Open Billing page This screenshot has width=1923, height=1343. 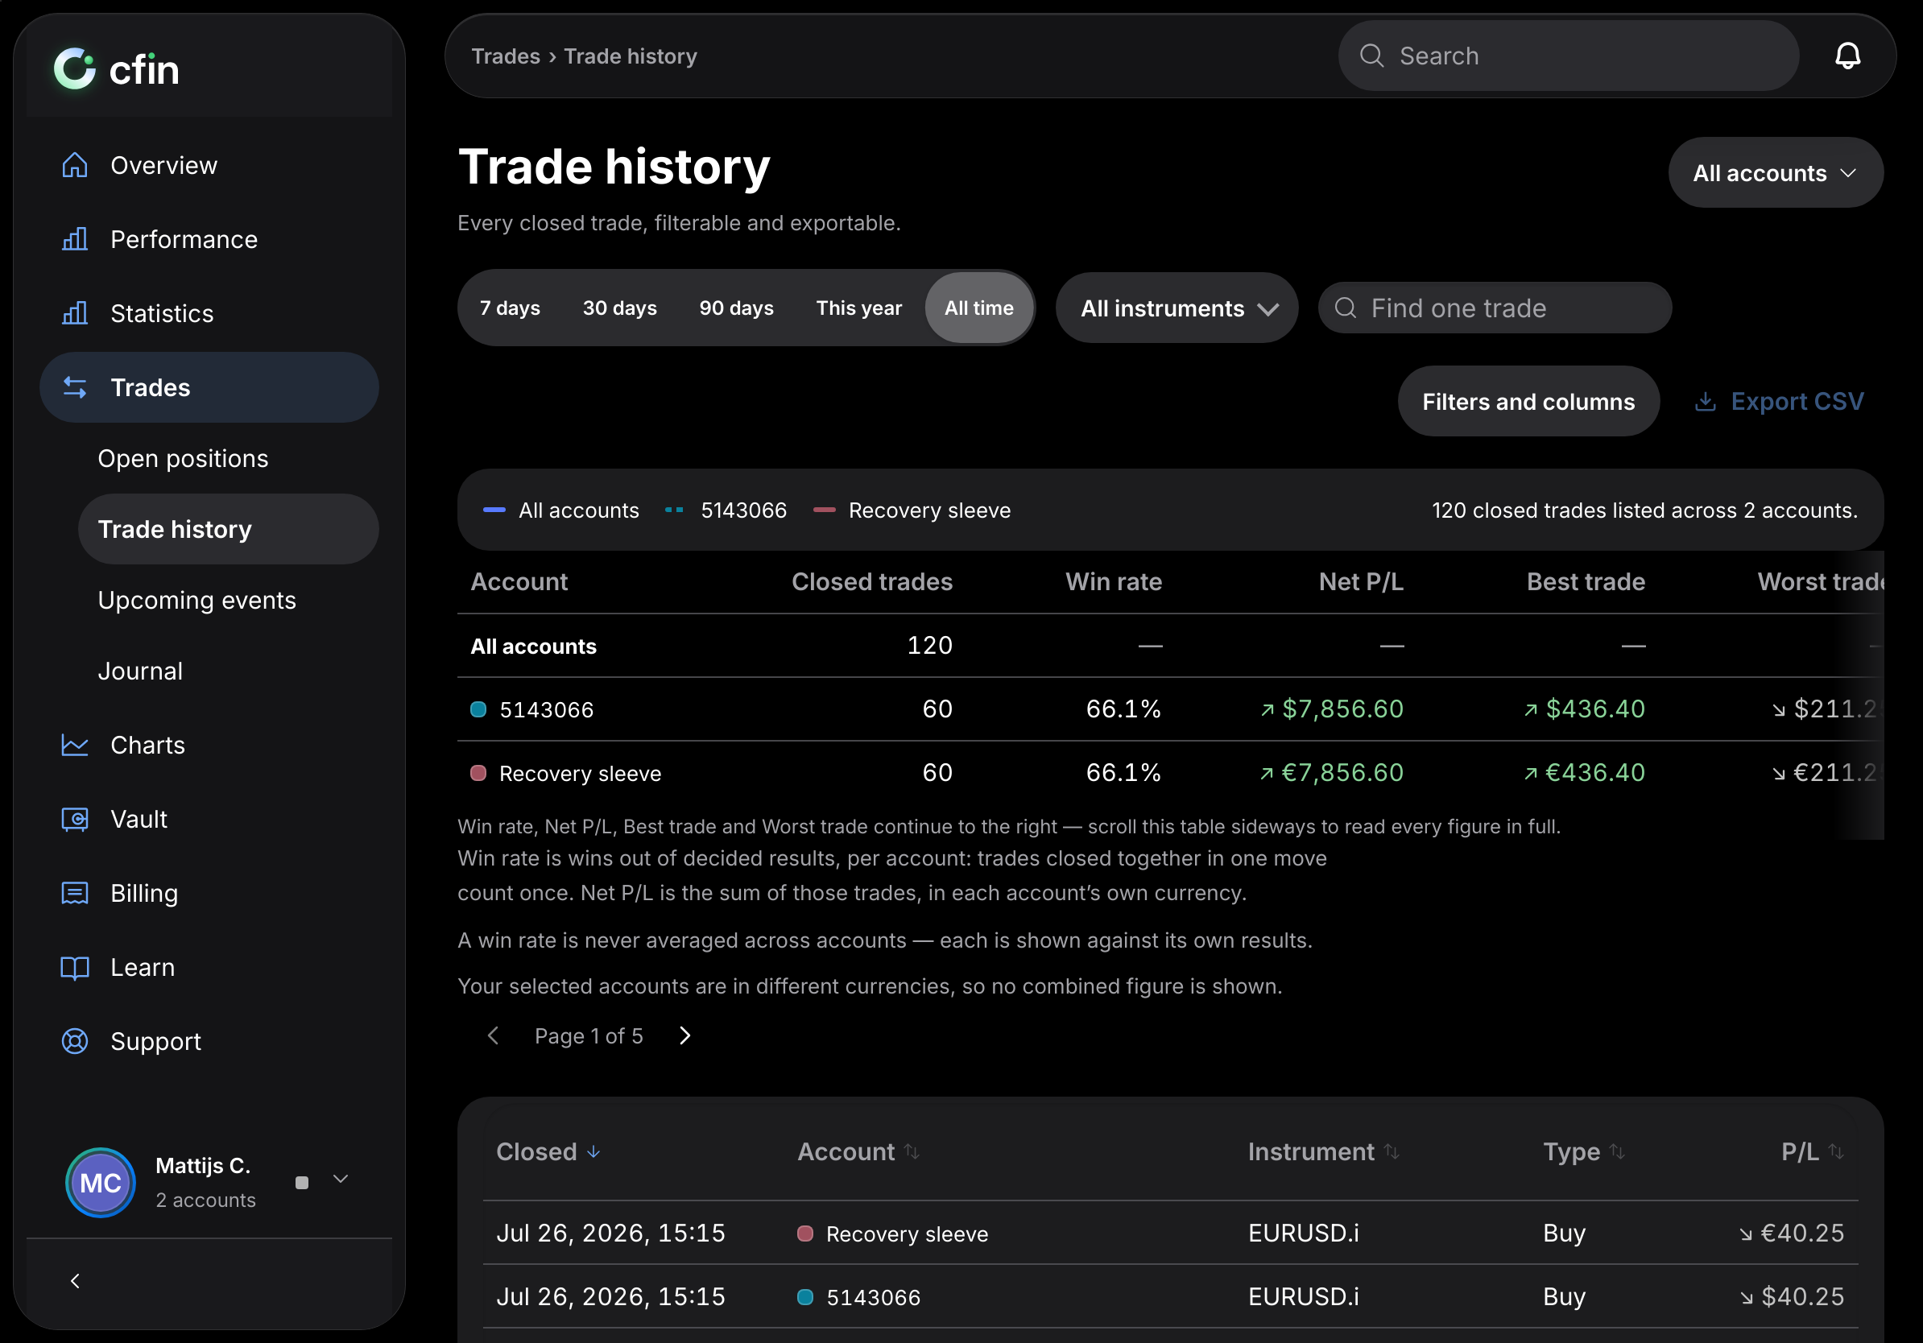pos(209,894)
